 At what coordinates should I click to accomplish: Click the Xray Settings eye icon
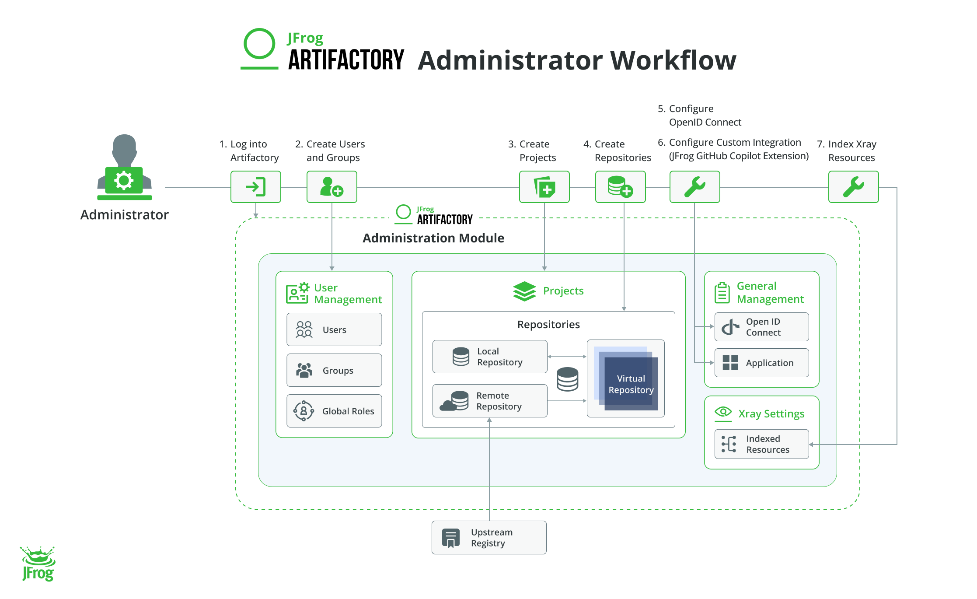pyautogui.click(x=723, y=412)
